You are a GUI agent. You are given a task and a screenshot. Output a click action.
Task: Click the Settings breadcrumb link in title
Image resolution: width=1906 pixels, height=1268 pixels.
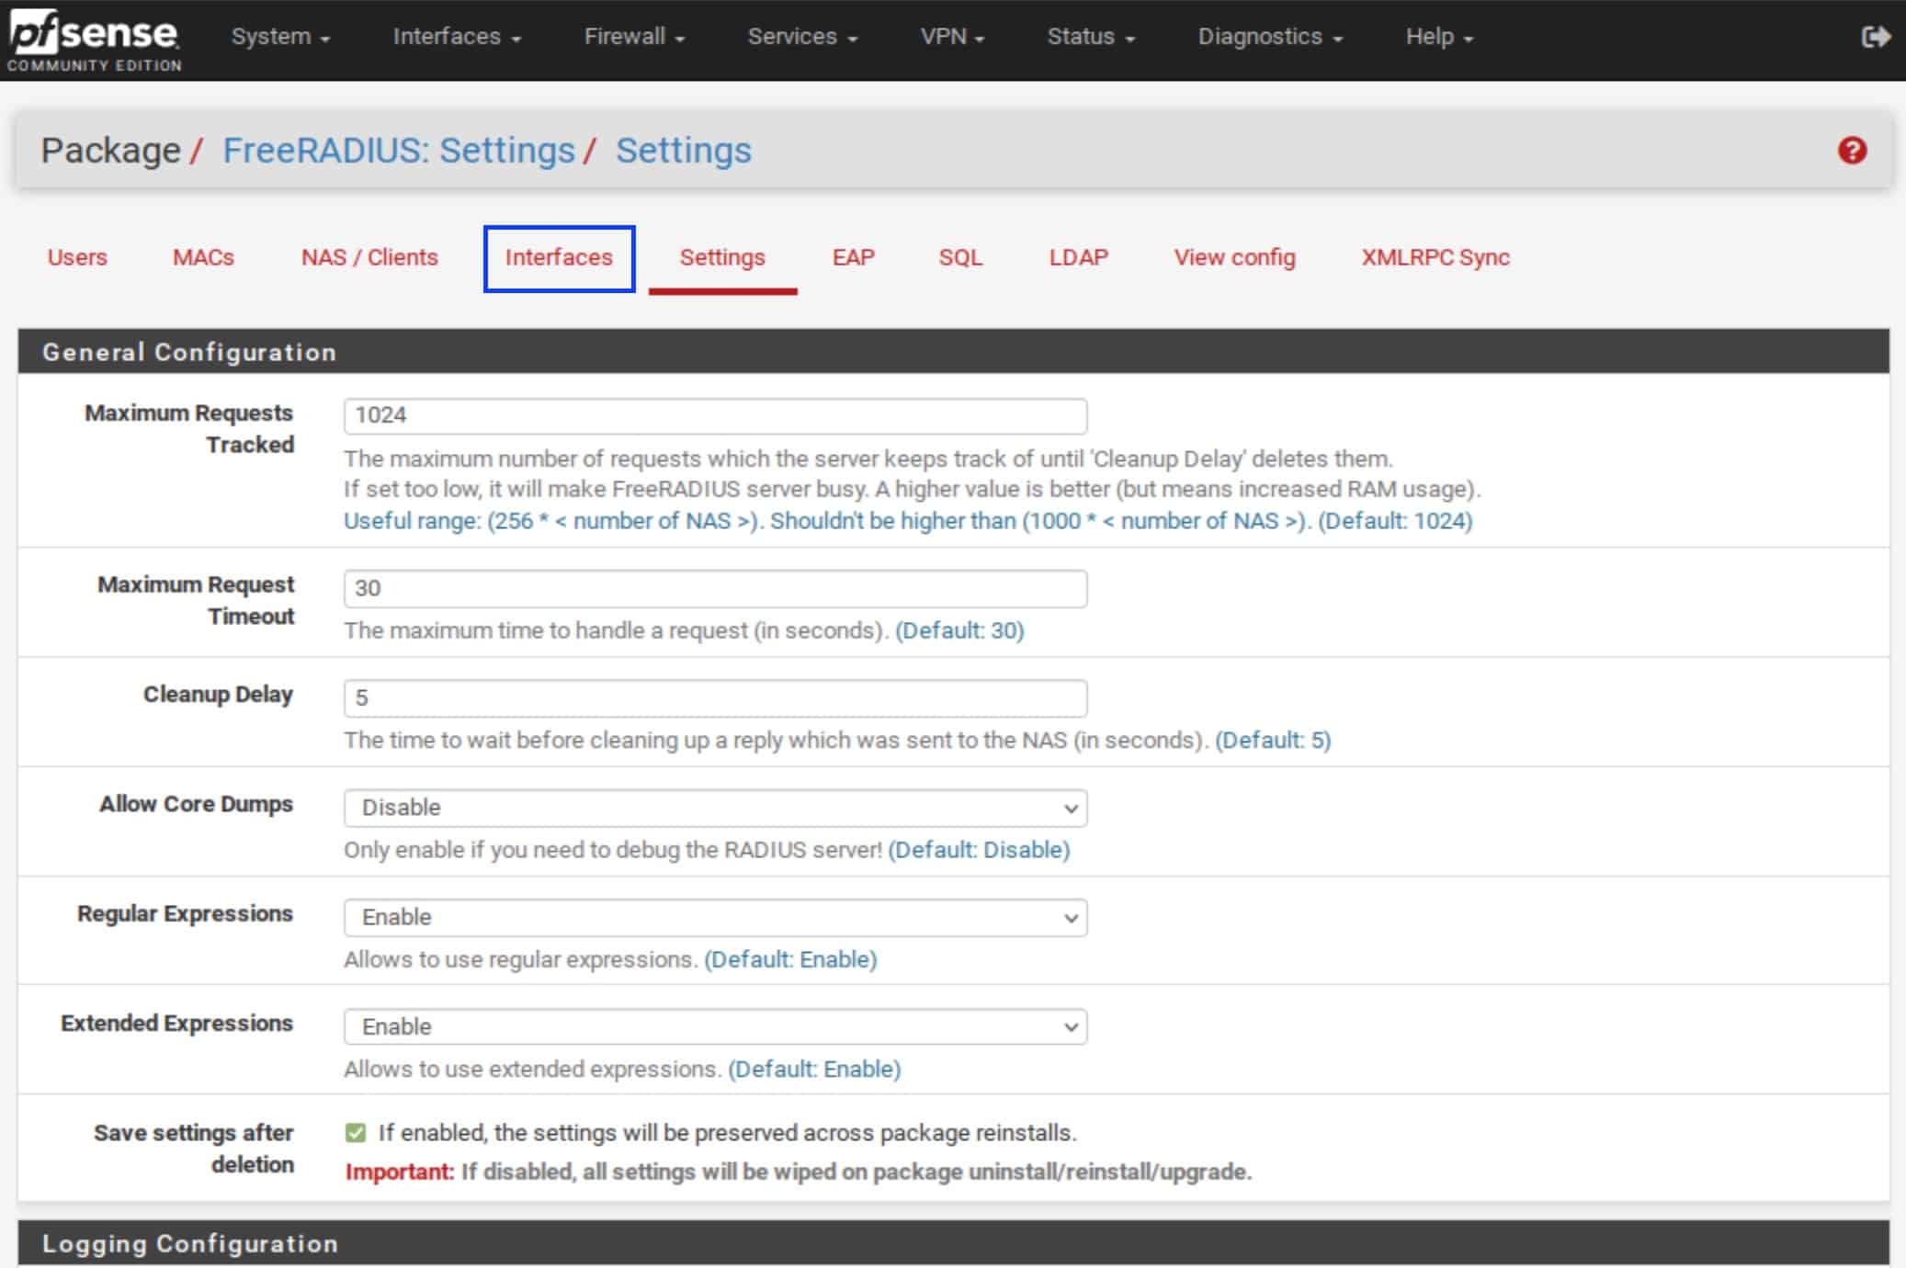point(684,151)
